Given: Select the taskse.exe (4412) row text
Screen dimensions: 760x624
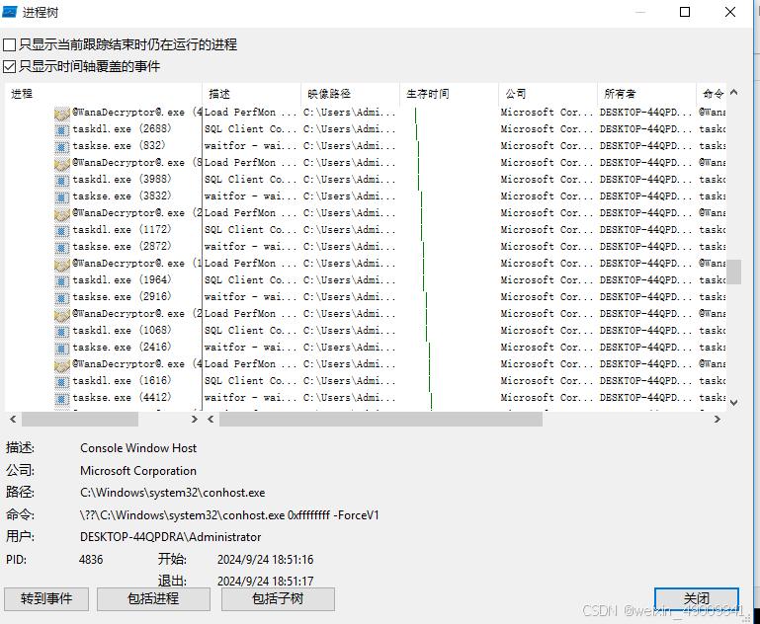Looking at the screenshot, I should [122, 398].
